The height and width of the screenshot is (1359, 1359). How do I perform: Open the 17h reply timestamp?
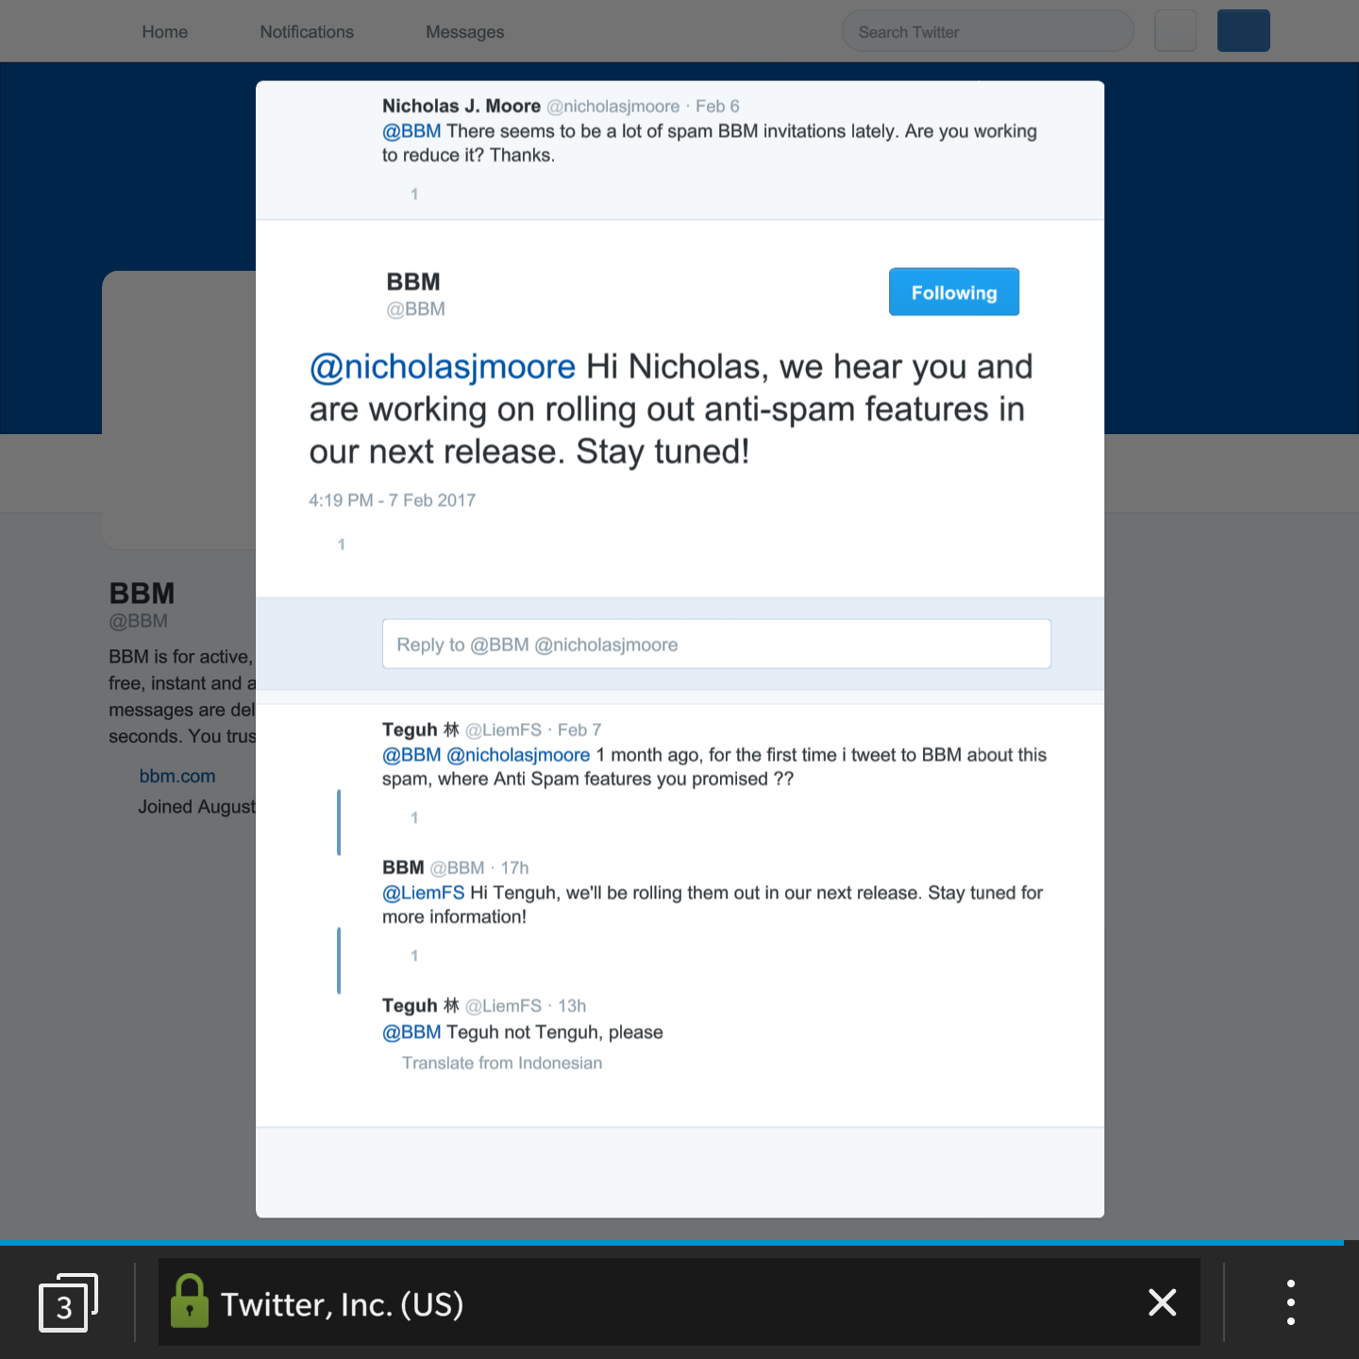click(514, 868)
